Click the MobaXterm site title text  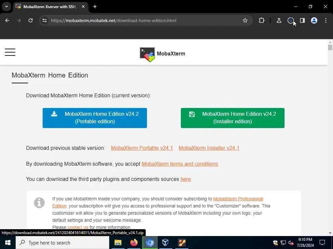coord(171,54)
